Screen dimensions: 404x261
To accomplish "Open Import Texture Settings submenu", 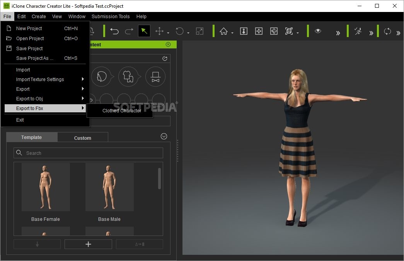I will click(x=45, y=79).
